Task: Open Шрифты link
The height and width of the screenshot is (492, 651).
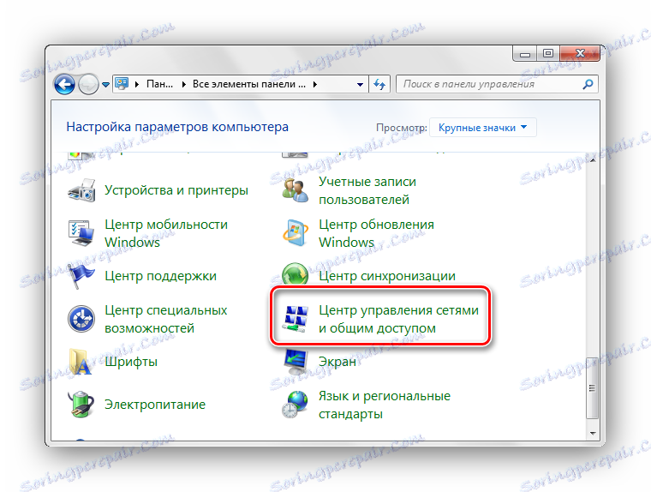Action: 131,362
